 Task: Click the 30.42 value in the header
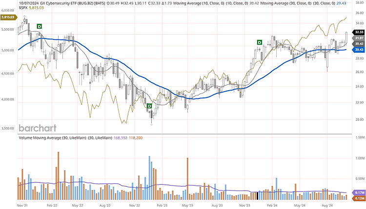tap(254, 3)
